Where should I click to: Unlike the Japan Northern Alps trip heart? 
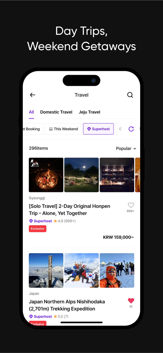[x=131, y=301]
